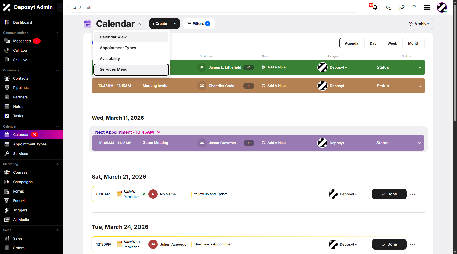
Task: Collapse the Communications sidebar section
Action: (57, 33)
